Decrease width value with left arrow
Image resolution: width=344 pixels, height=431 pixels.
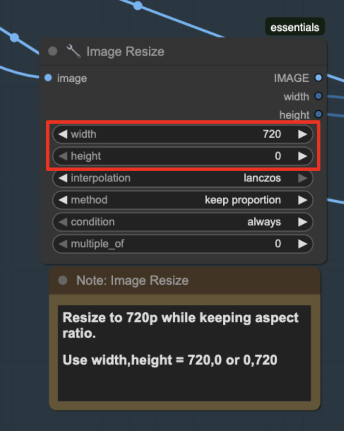click(x=63, y=134)
